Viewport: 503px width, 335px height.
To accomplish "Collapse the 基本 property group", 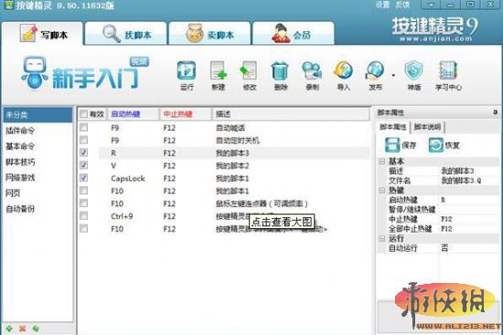I will pos(382,162).
